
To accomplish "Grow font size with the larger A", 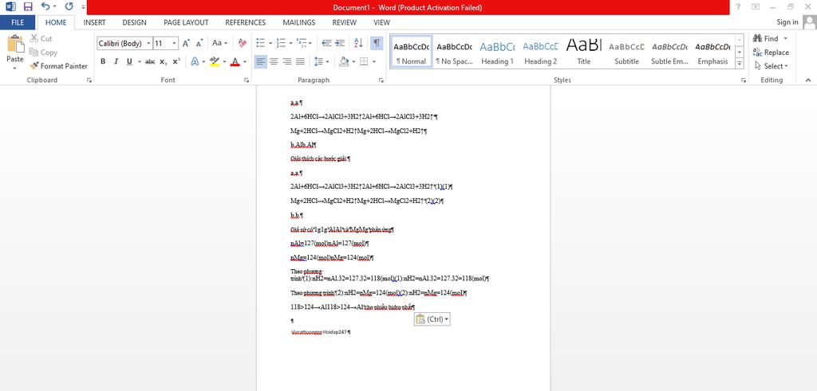I will point(186,44).
